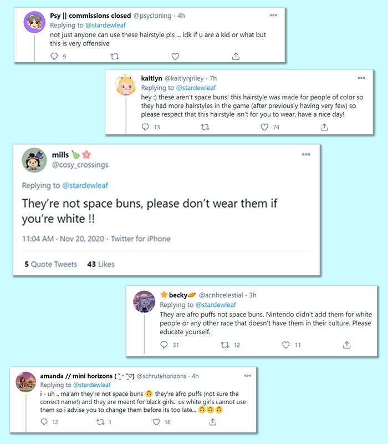
Task: Retweet becky's afro puffs tweet
Action: click(x=225, y=345)
